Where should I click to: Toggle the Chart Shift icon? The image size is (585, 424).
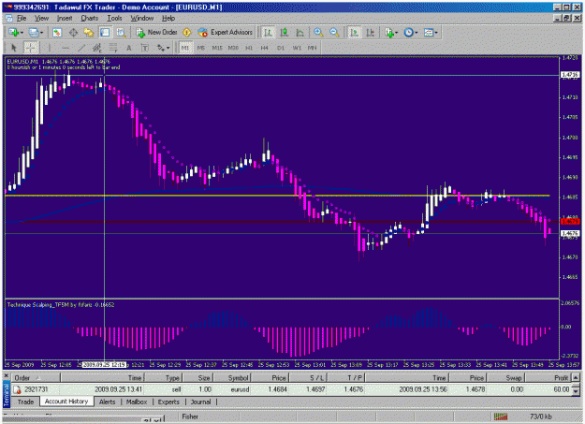point(371,33)
